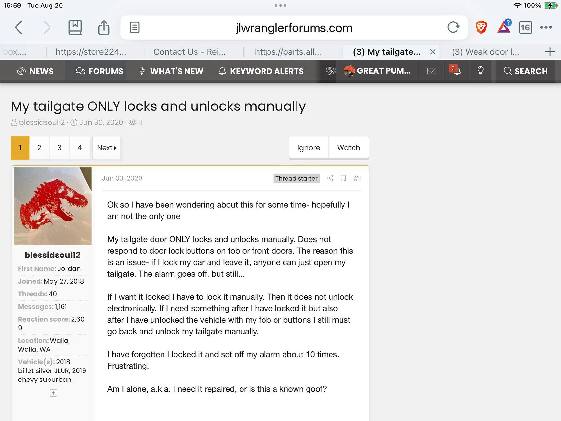This screenshot has height=421, width=561.
Task: Toggle Watch on this thread
Action: [x=349, y=148]
